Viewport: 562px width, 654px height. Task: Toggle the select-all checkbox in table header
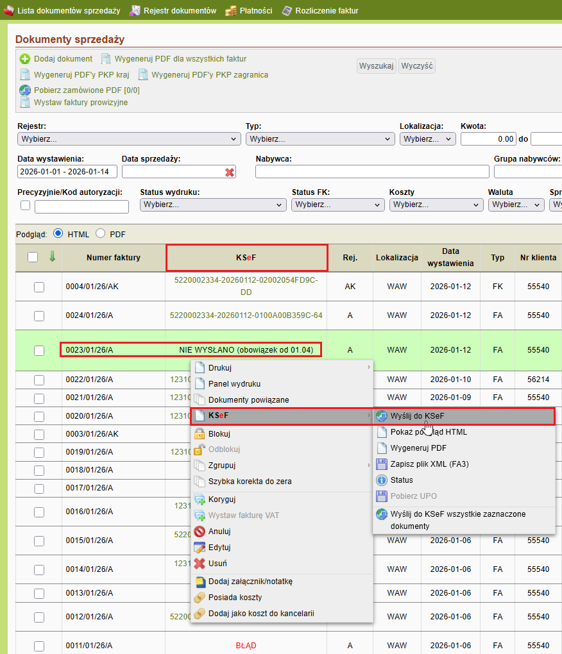point(33,257)
